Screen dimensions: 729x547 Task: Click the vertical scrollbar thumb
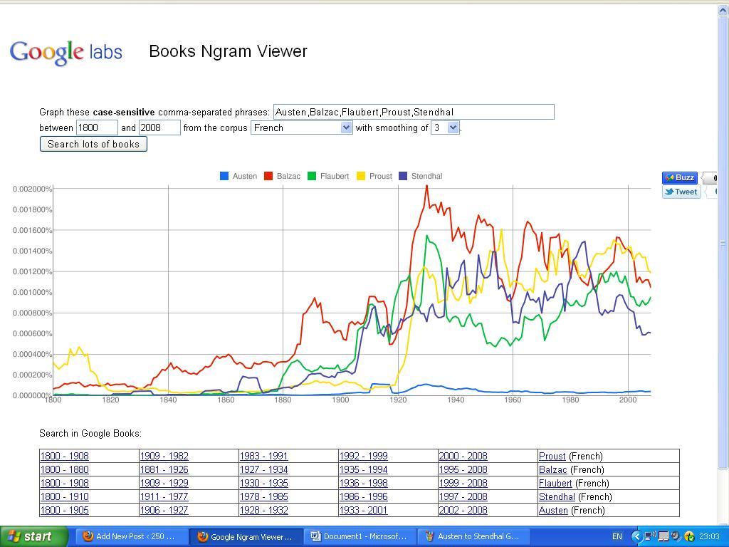[723, 242]
